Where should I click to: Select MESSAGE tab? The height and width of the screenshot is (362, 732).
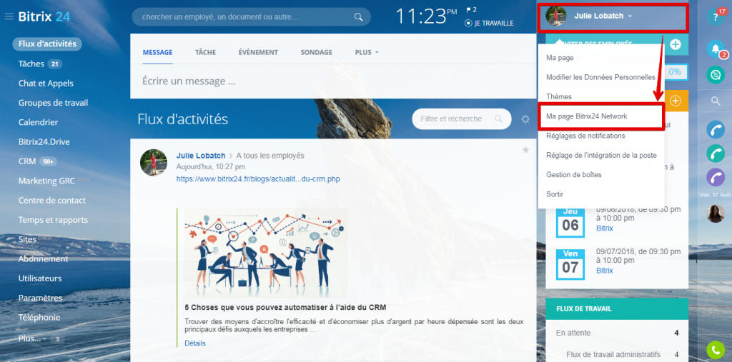coord(158,52)
